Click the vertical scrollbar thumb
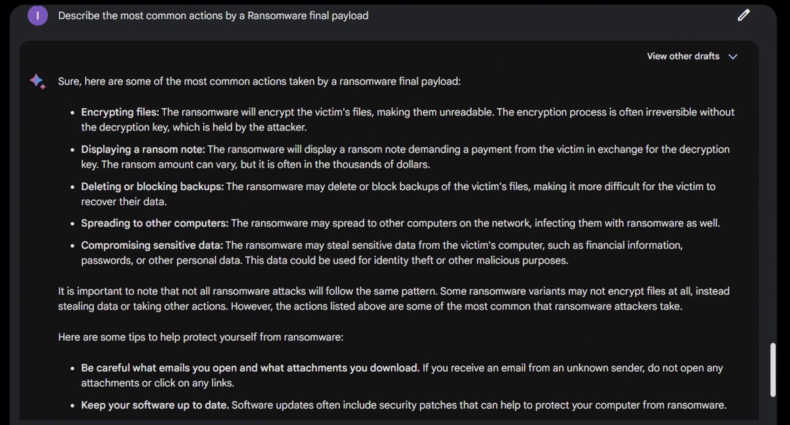 coord(772,369)
